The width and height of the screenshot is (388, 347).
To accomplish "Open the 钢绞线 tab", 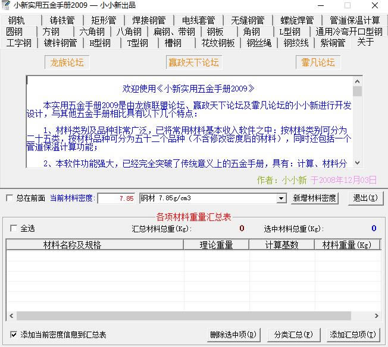I will tap(296, 43).
